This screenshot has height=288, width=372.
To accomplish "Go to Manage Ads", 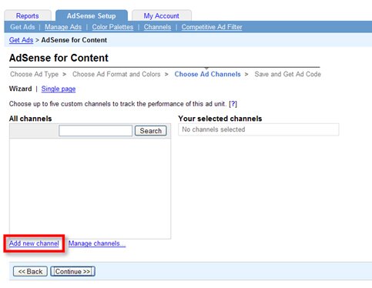I will (63, 27).
